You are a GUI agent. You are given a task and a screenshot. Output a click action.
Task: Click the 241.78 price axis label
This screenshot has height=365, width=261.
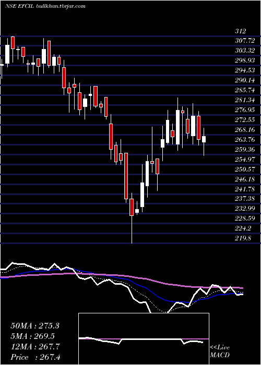(245, 189)
